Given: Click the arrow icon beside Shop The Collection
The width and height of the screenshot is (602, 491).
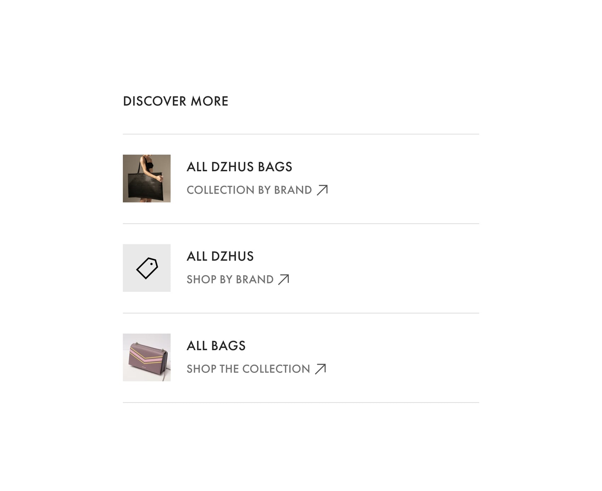Looking at the screenshot, I should click(x=320, y=369).
